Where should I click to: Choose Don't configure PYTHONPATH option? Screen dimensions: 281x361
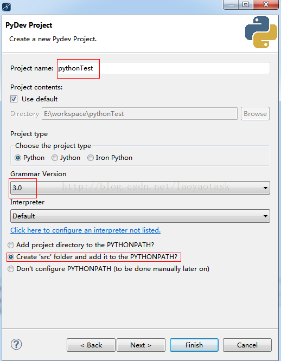click(x=11, y=269)
